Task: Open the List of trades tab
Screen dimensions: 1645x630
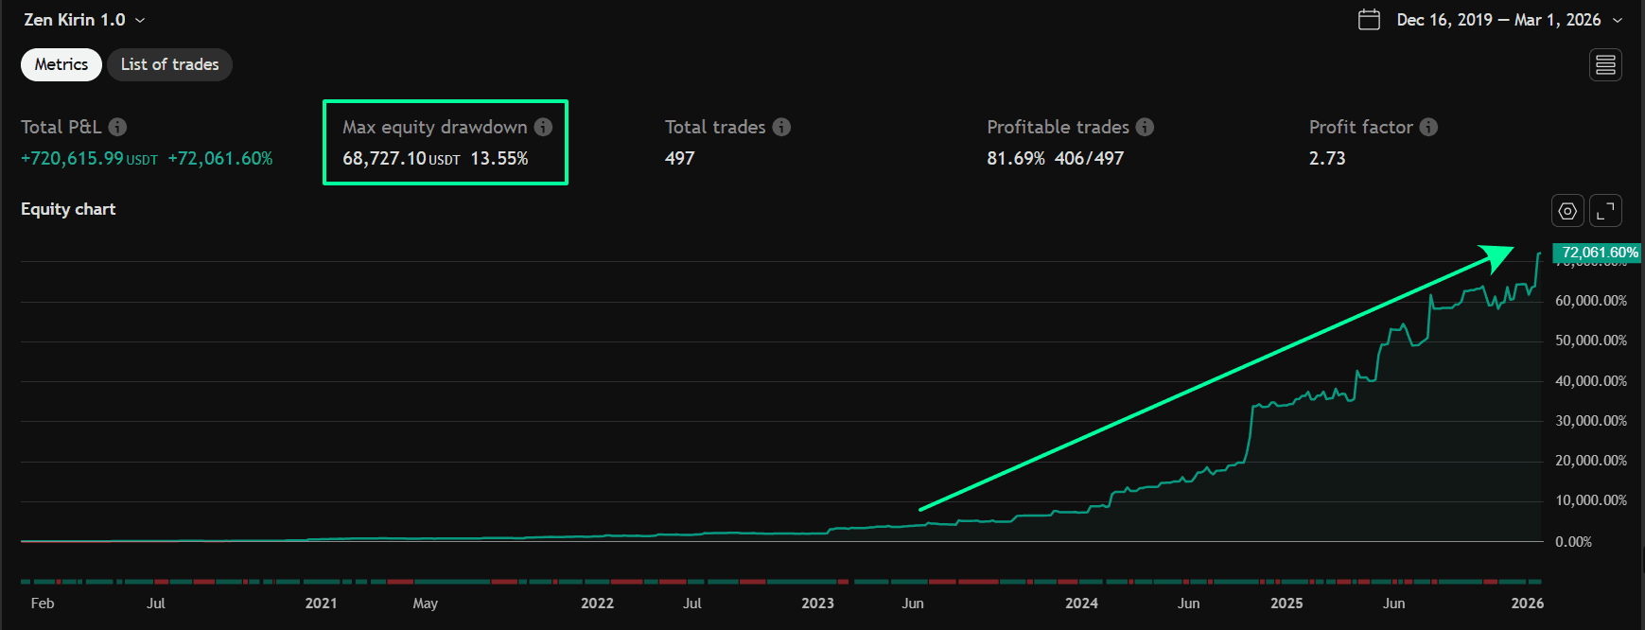Action: [169, 64]
